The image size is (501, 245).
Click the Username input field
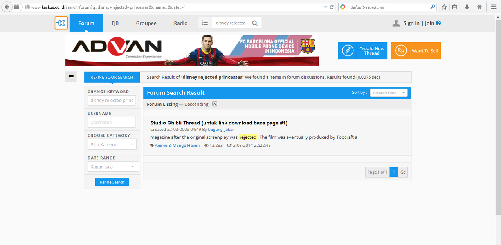pos(112,123)
